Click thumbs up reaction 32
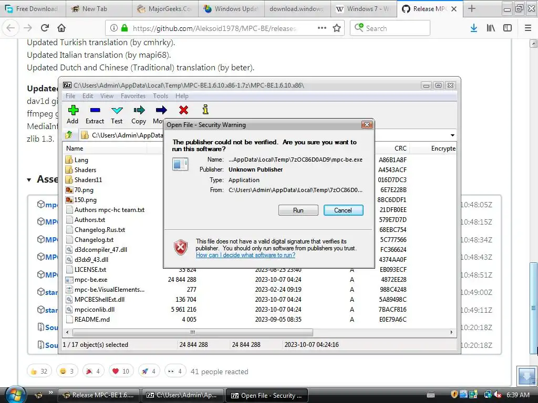538x403 pixels. (39, 371)
